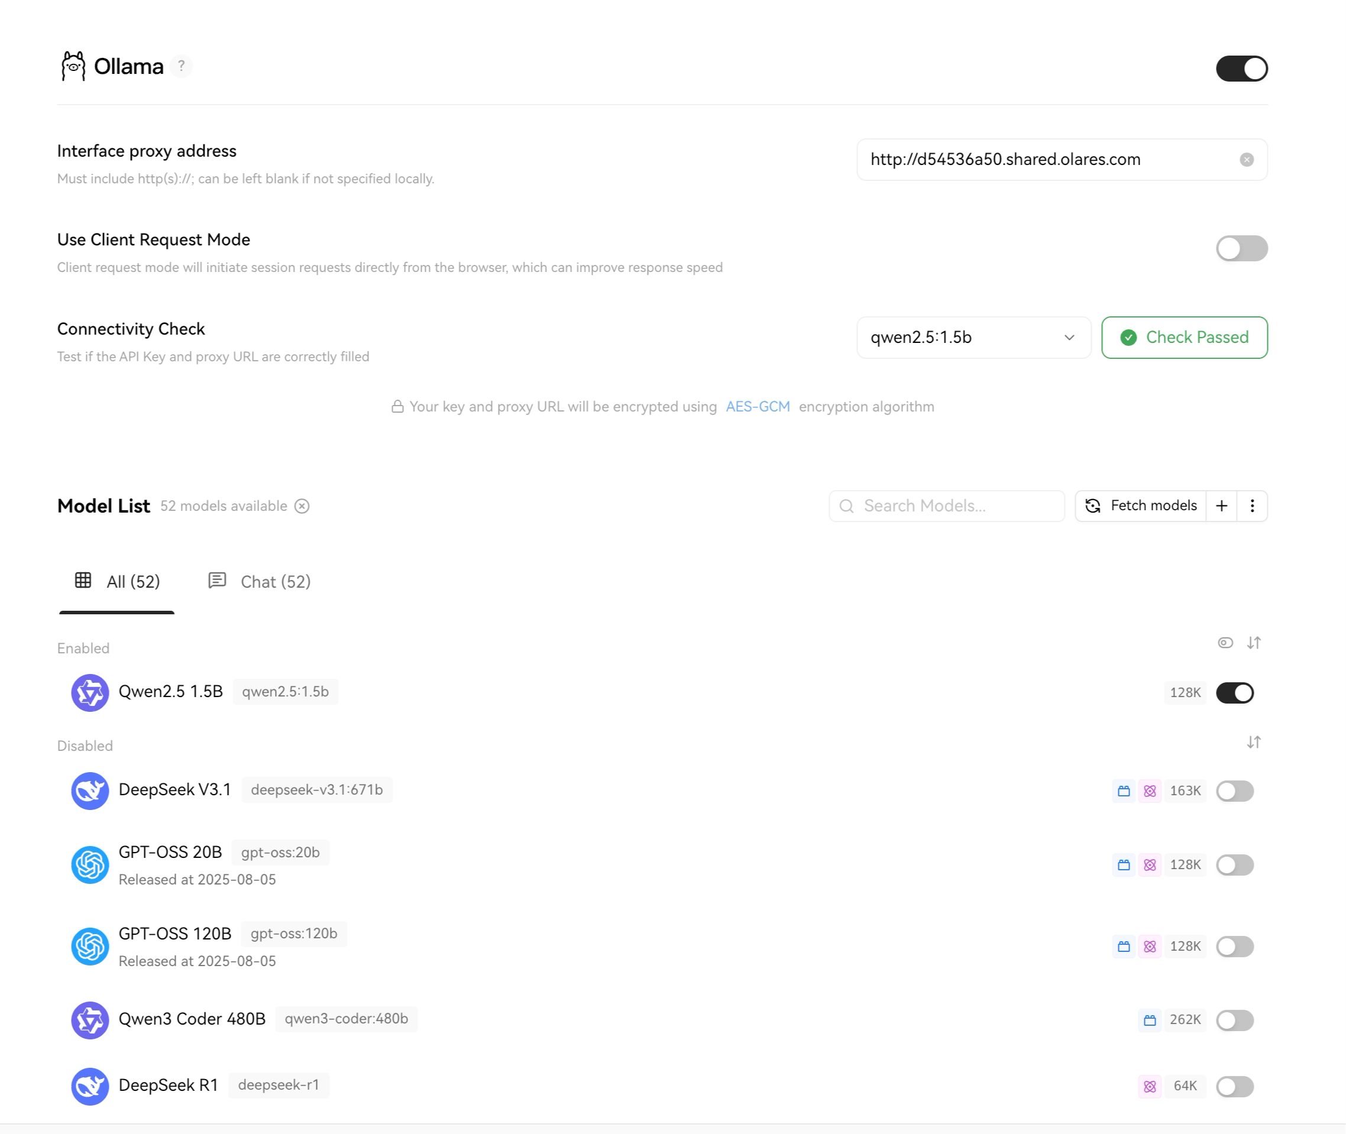Screen dimensions: 1346x1134
Task: Open the three-dot more options menu
Action: (x=1251, y=506)
